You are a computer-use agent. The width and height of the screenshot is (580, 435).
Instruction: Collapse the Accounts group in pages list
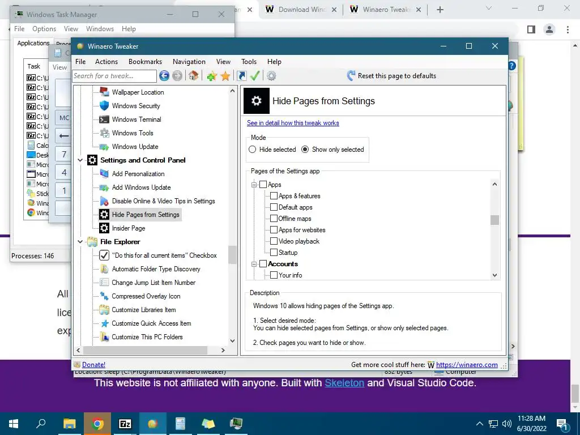click(x=254, y=264)
